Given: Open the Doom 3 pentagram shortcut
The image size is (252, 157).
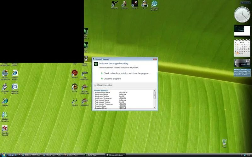Looking at the screenshot, I should pyautogui.click(x=75, y=74).
